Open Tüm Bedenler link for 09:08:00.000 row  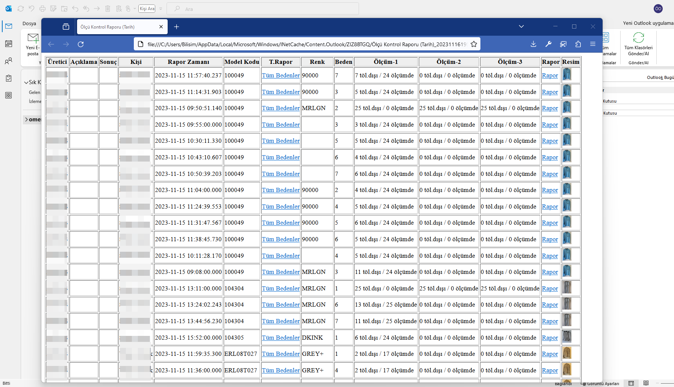coord(281,272)
